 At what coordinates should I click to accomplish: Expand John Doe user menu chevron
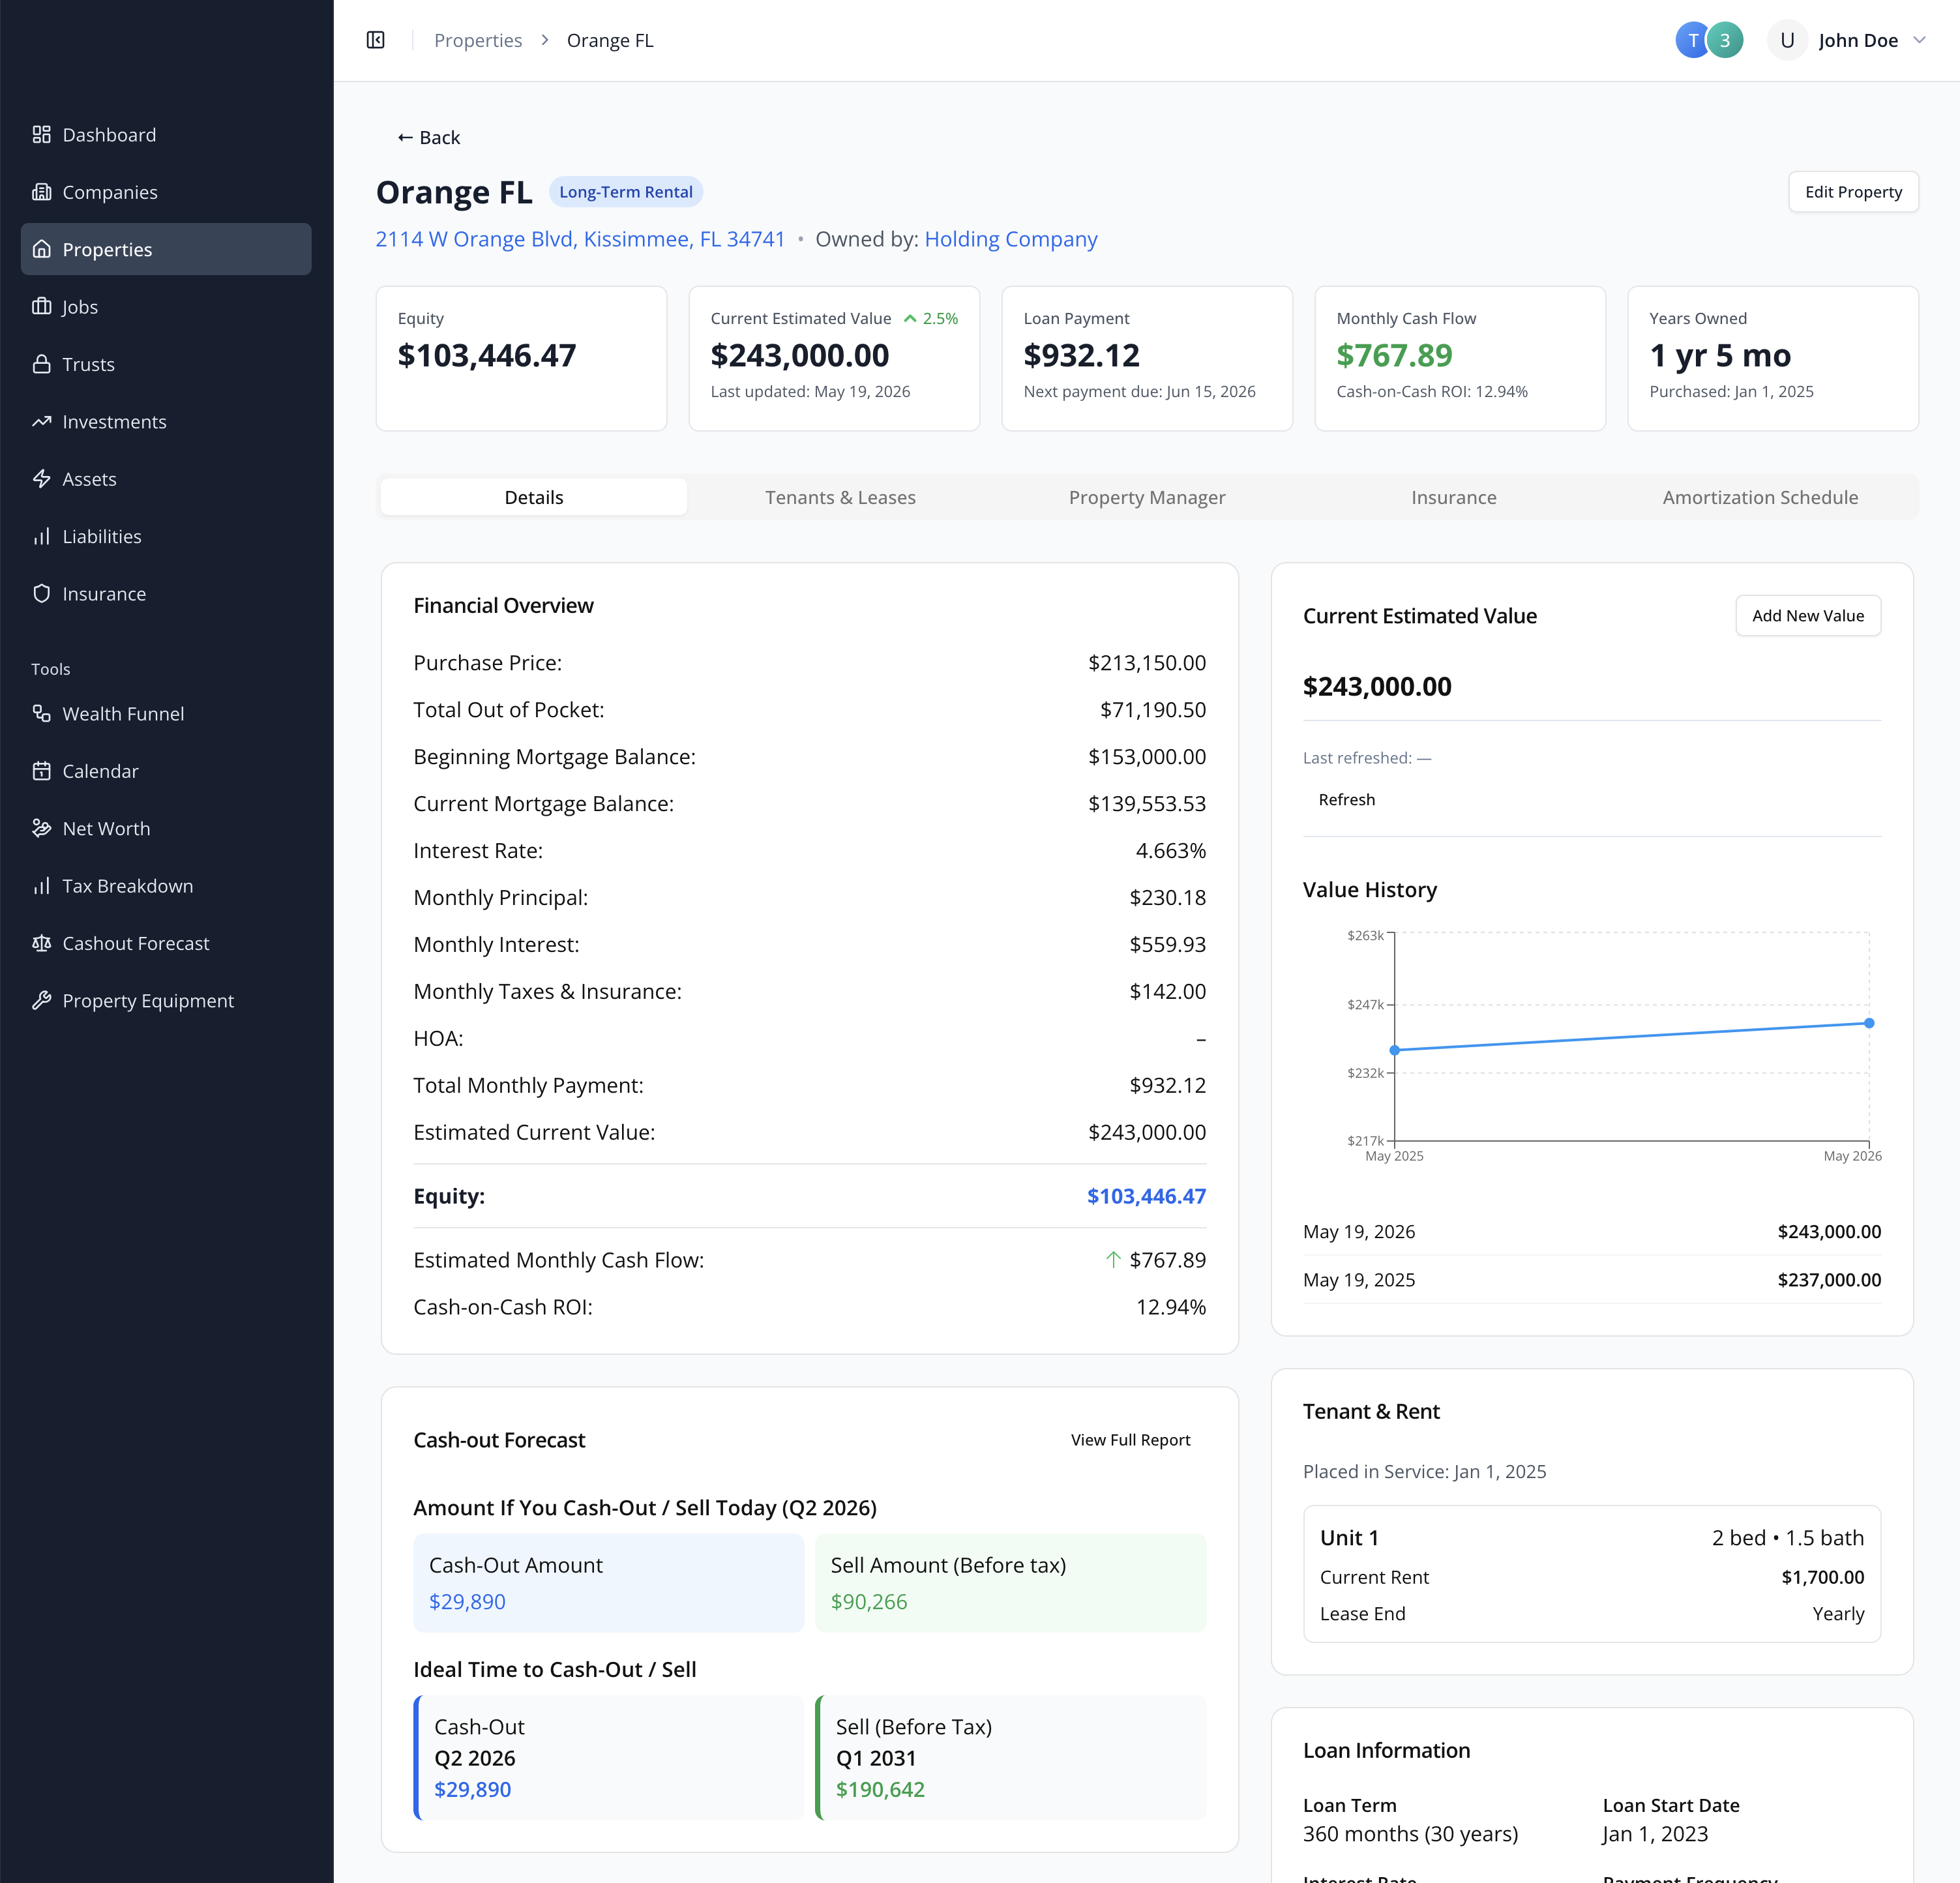(x=1919, y=40)
